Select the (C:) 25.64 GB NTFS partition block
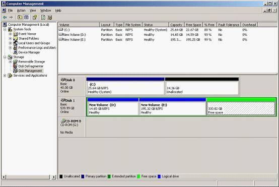279x187 pixels. [125, 86]
